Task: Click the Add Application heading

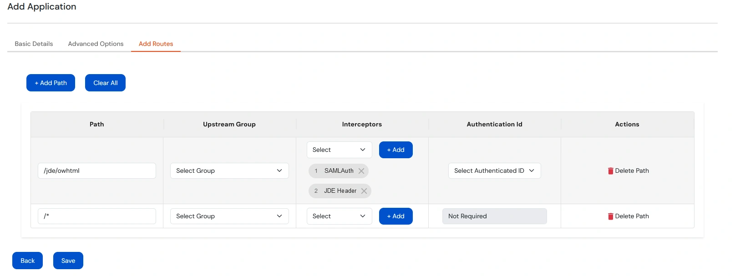Action: [x=42, y=6]
